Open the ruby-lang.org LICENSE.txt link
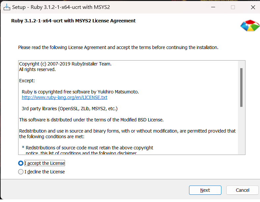 64,97
